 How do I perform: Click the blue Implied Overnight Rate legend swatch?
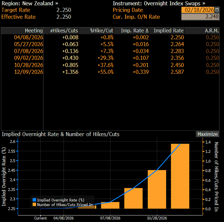[34, 200]
